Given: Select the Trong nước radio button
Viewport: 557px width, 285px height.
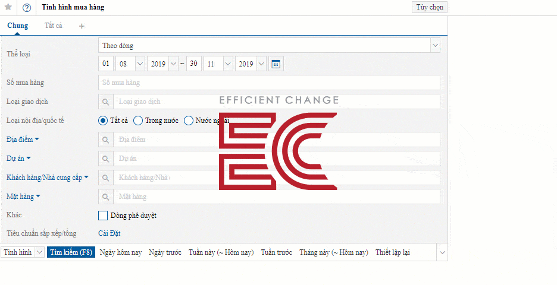Looking at the screenshot, I should click(x=138, y=121).
